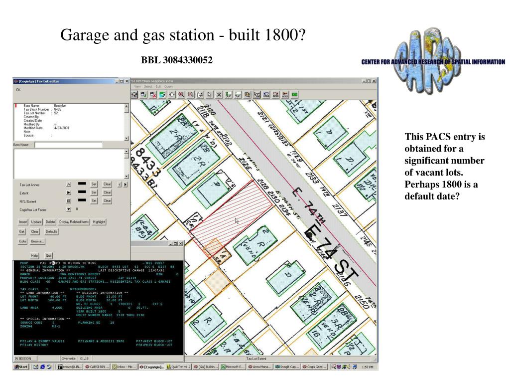510x383 pixels.
Task: Switch to the SnagIt Capture taskbar window
Action: pyautogui.click(x=286, y=367)
